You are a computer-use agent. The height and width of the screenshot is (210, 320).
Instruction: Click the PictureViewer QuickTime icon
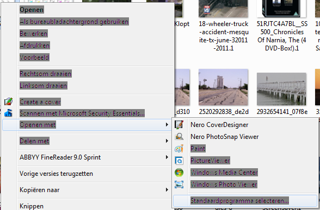pyautogui.click(x=179, y=161)
